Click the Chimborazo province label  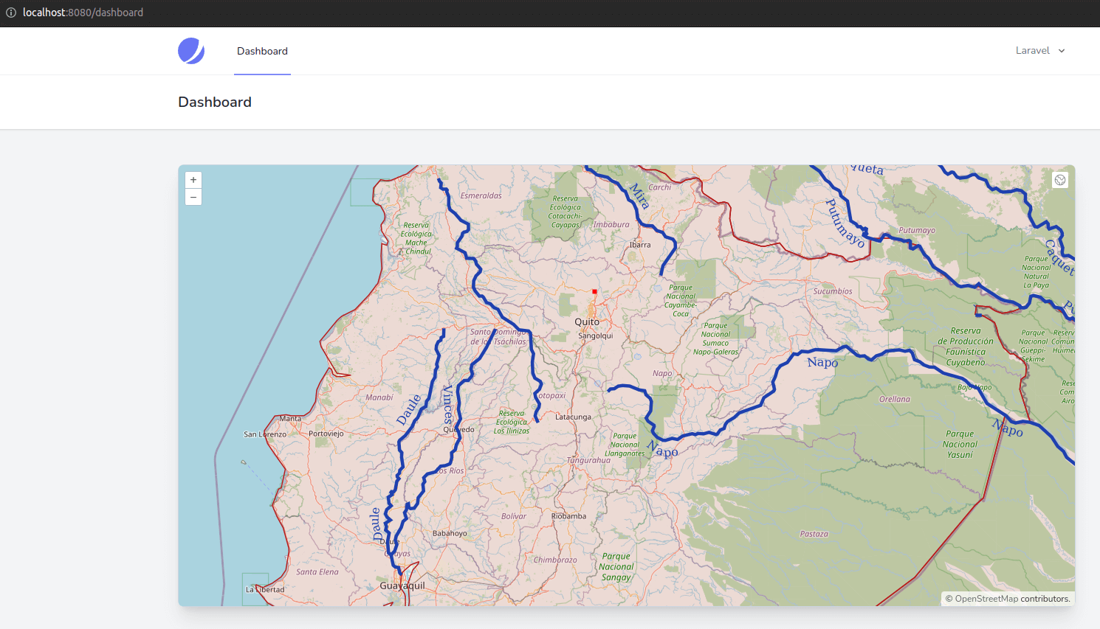point(555,560)
